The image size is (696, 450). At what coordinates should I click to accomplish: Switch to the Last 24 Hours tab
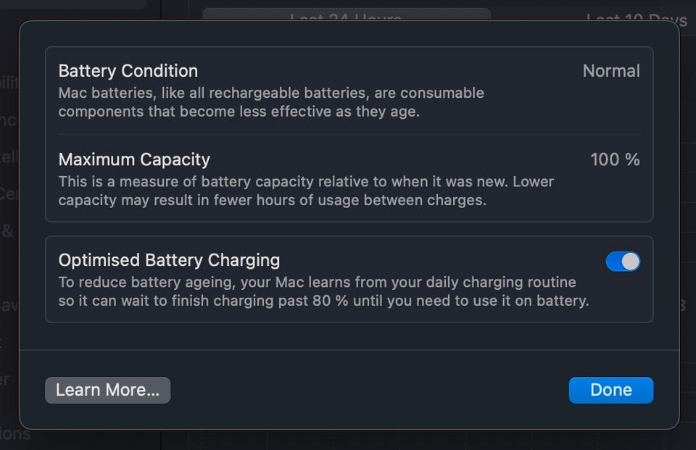point(346,17)
